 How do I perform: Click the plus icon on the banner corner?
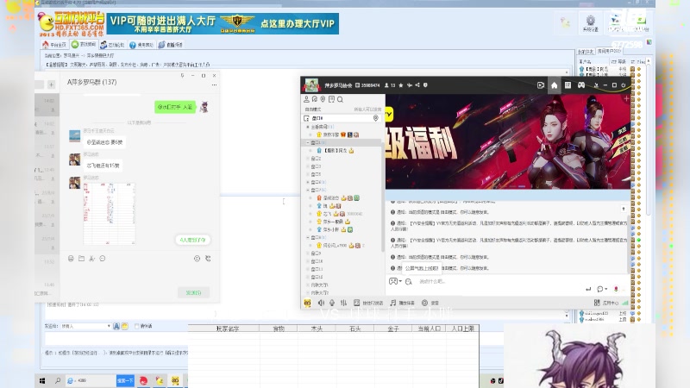(626, 99)
